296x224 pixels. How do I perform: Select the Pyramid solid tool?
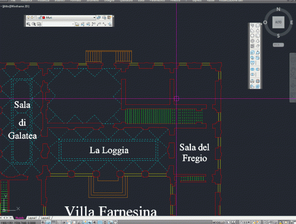point(258,41)
